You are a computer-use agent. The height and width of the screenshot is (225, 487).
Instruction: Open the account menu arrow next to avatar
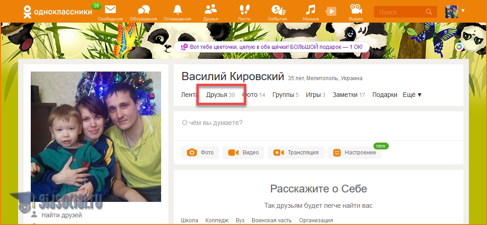(x=463, y=10)
